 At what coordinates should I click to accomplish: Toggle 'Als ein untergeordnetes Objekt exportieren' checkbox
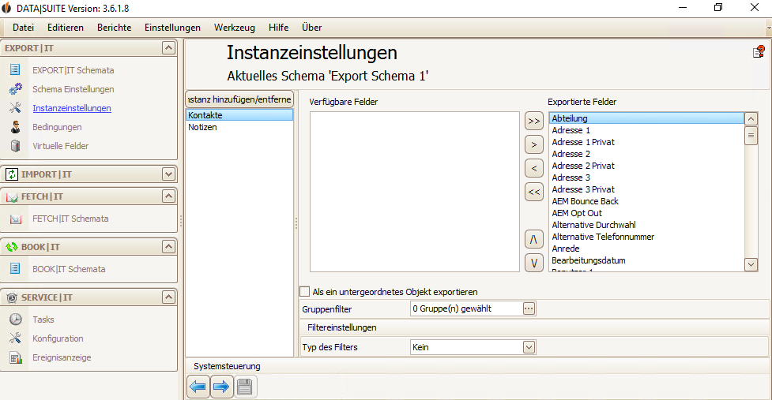pos(305,291)
